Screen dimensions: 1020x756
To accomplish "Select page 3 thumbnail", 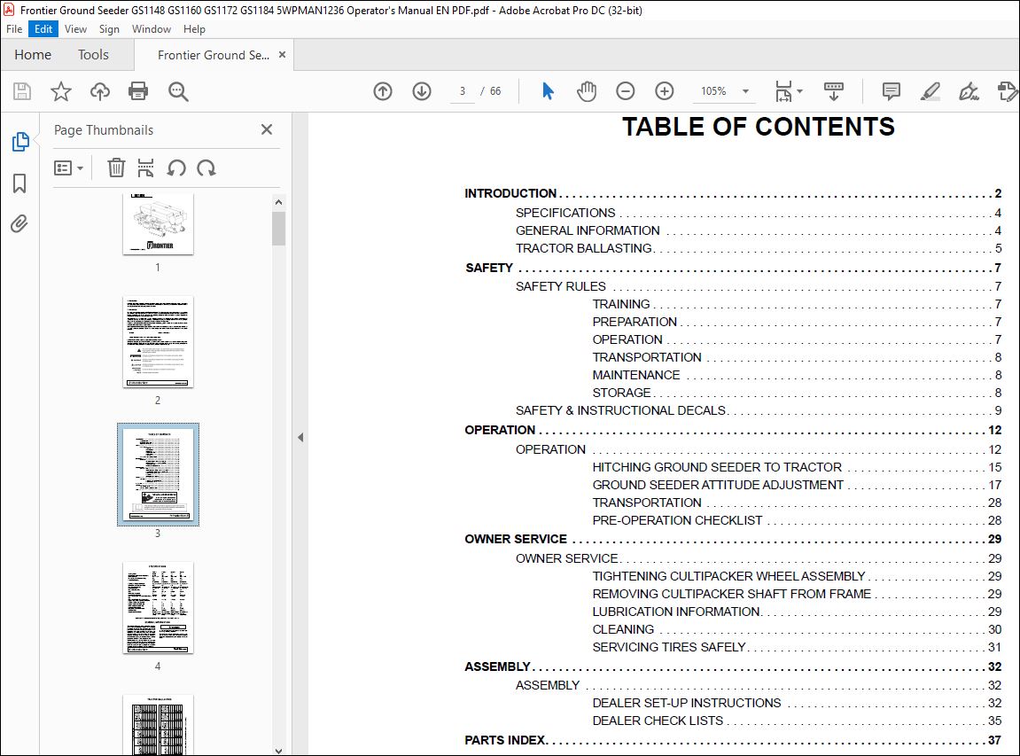I will point(158,474).
